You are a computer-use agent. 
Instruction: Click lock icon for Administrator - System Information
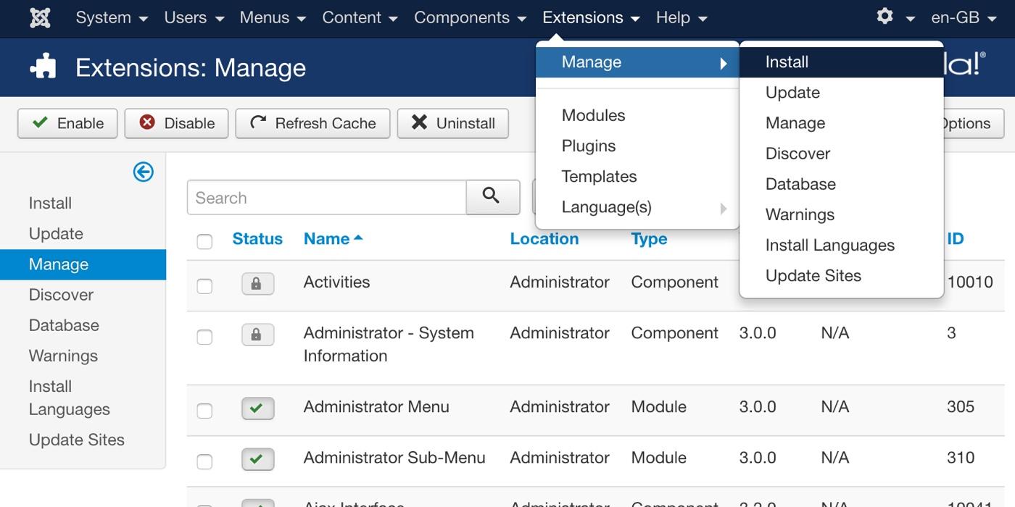coord(257,335)
